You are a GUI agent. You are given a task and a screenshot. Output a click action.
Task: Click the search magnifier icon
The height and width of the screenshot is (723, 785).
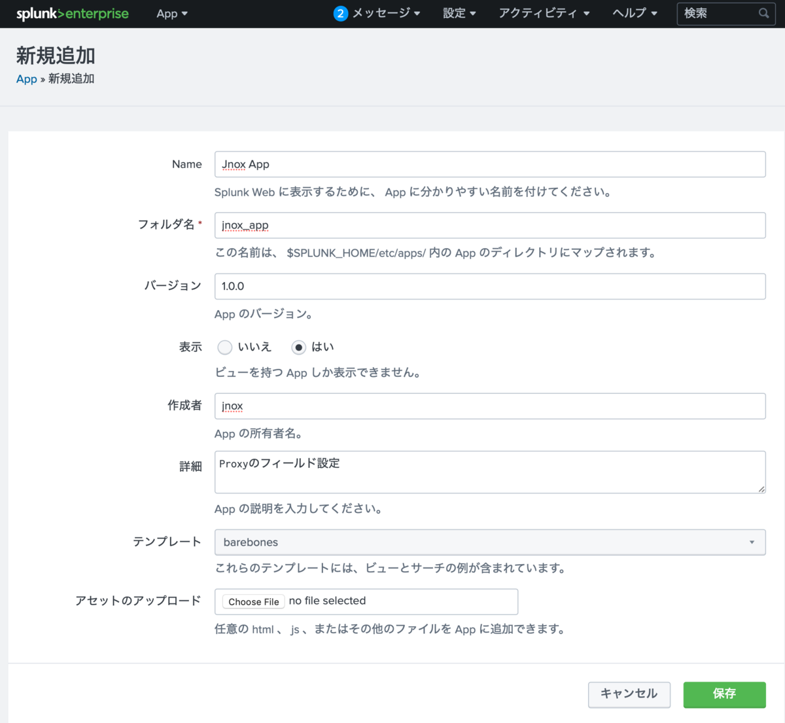pos(763,13)
